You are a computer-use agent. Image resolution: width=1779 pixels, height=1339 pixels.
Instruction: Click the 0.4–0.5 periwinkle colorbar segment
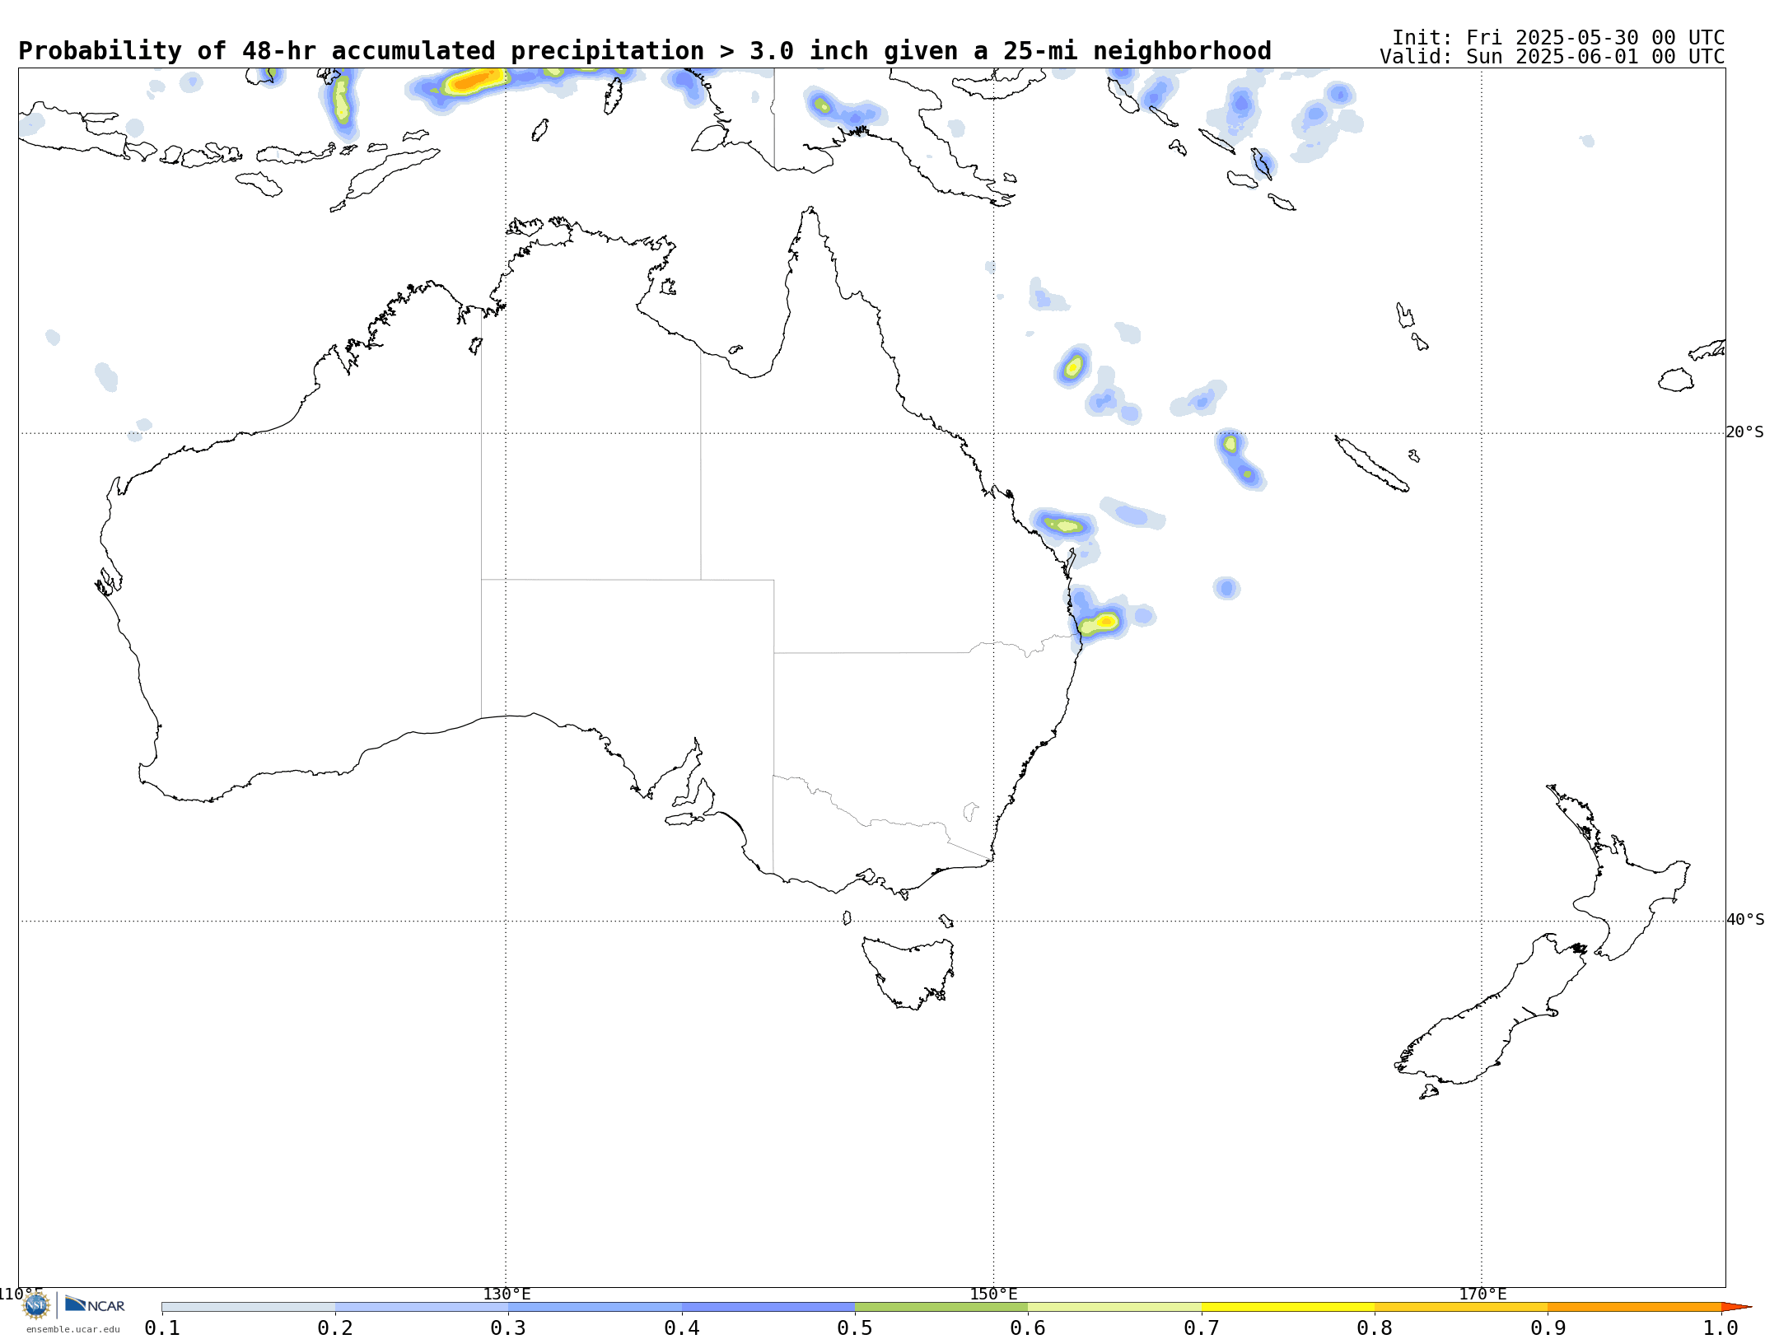coord(768,1307)
